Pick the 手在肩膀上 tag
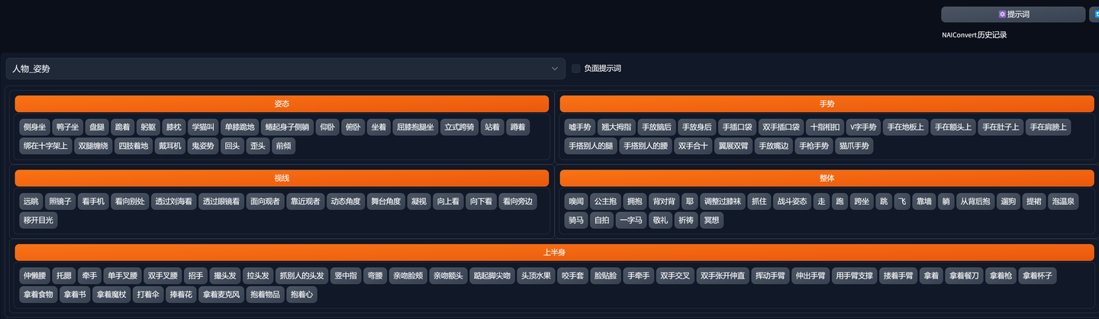Screen dimensions: 1099x319 [1048, 127]
